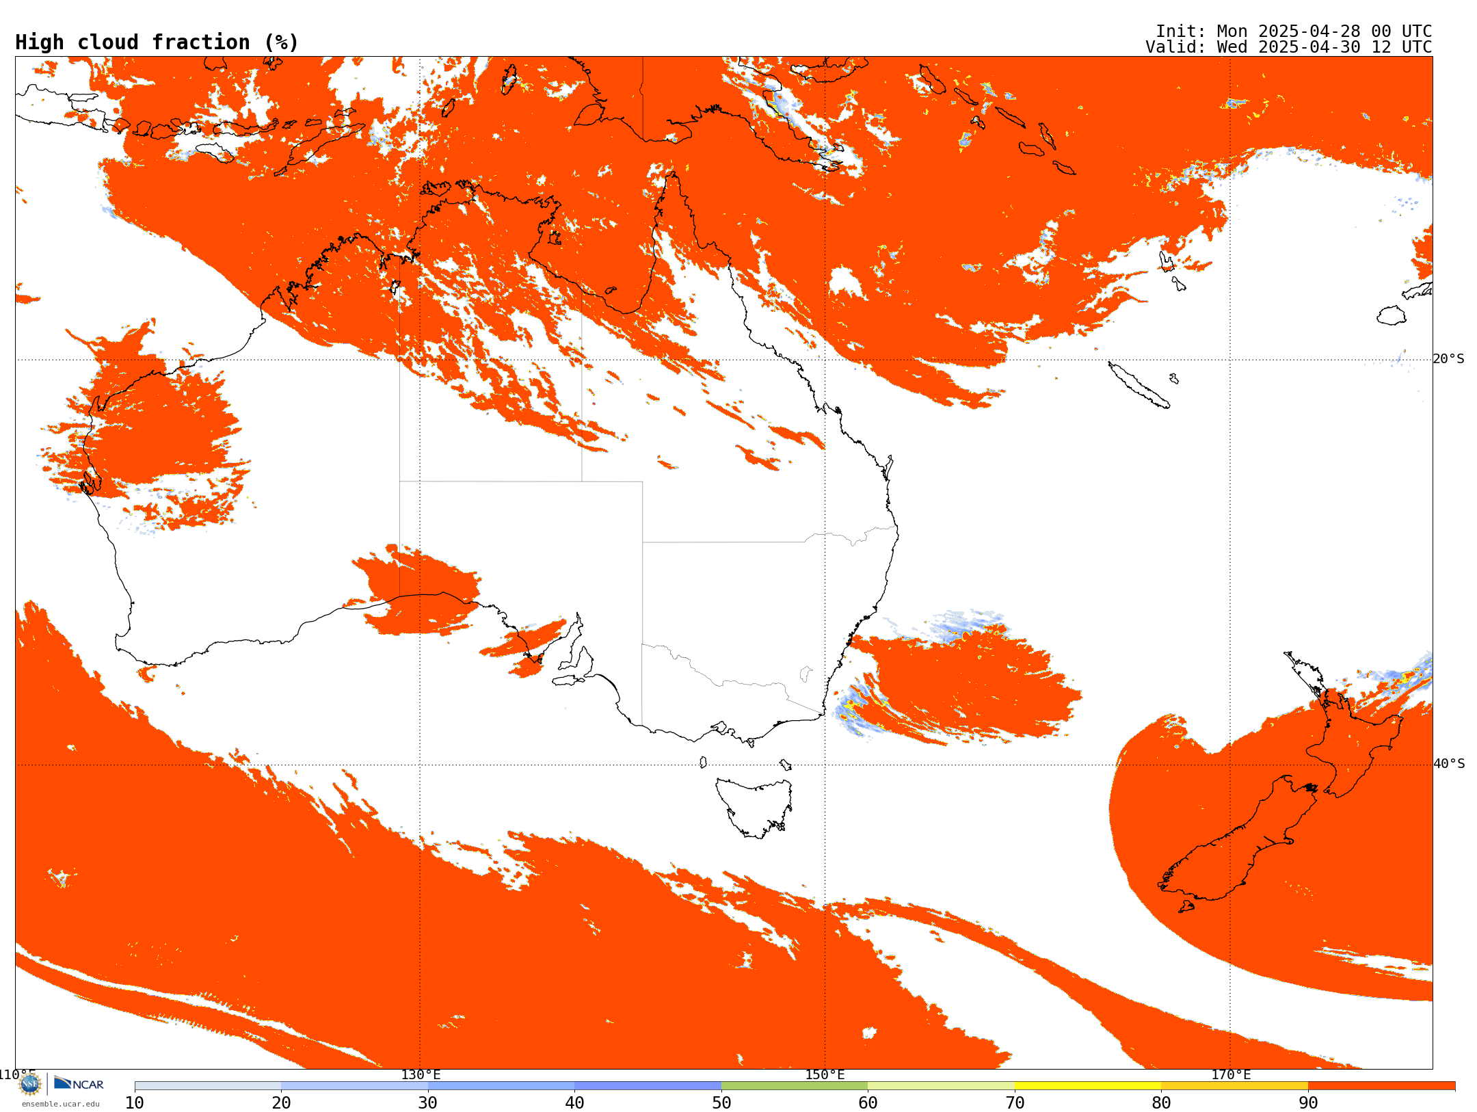Click the colorbar tick label 80
The image size is (1477, 1112).
tap(1161, 1102)
